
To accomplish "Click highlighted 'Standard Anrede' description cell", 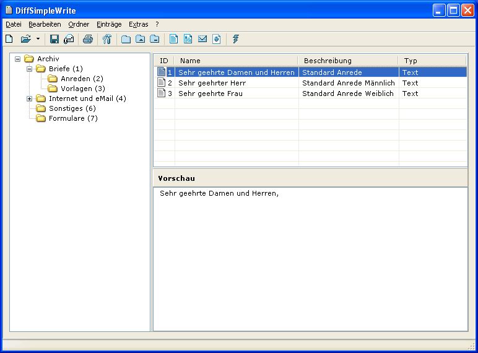I will point(349,72).
